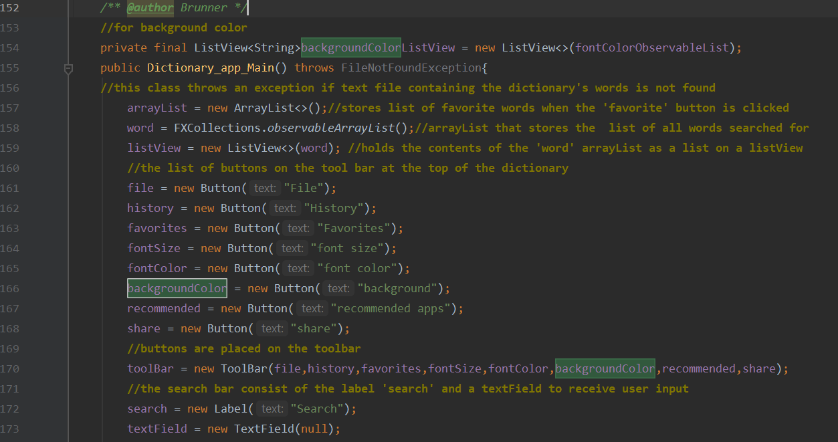Click the "Favorites" string literal
Screen dimensions: 838x442
(354, 228)
